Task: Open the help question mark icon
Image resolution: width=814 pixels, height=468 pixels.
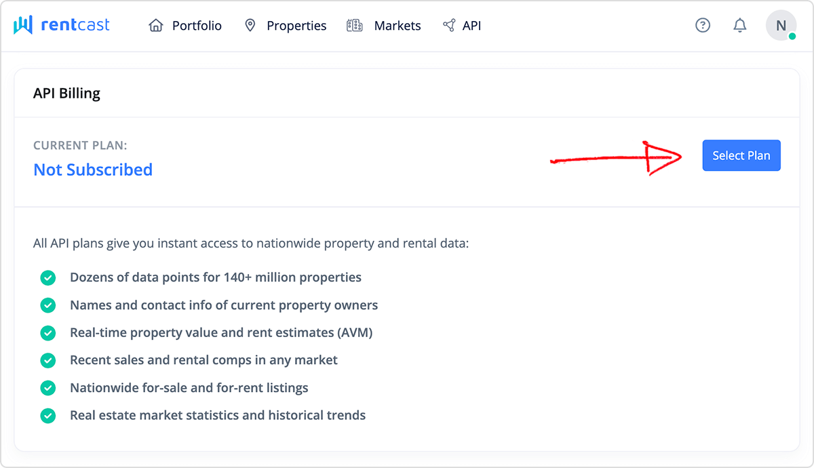Action: coord(703,26)
